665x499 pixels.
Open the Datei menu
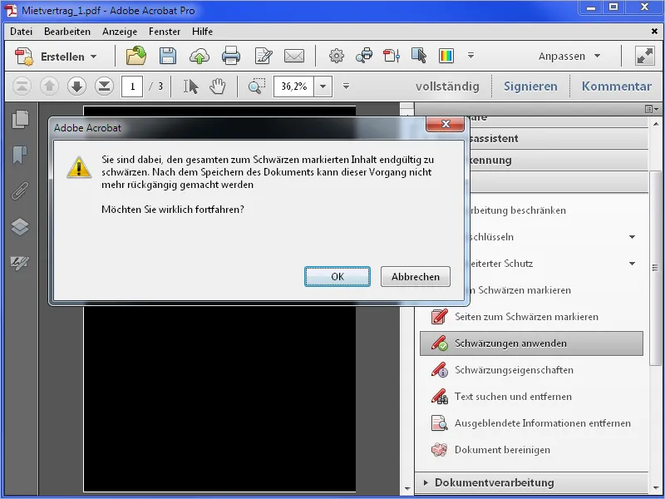click(x=22, y=32)
